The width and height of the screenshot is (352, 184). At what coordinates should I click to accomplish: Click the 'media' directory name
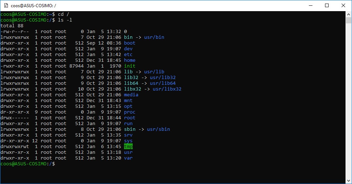tap(131, 95)
